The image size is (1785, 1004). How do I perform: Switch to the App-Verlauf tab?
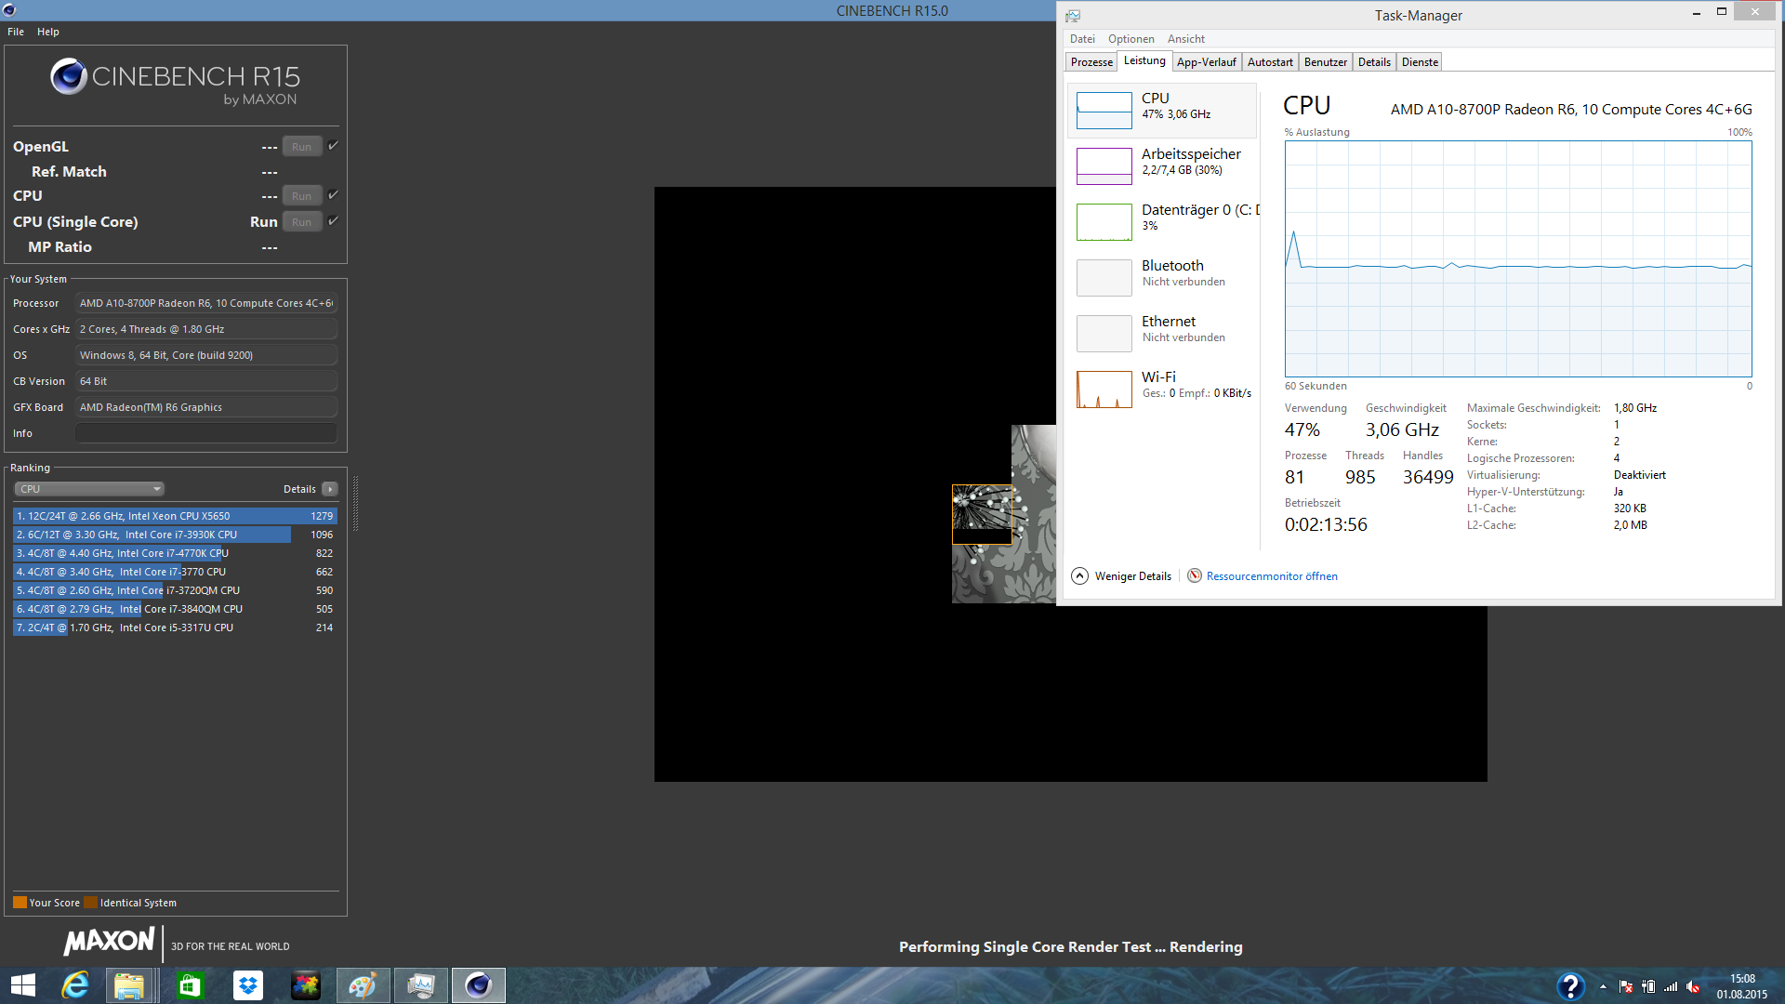1206,62
